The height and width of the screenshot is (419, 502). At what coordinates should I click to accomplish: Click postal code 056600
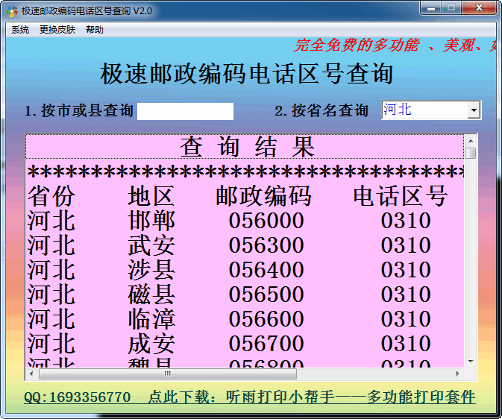(266, 319)
